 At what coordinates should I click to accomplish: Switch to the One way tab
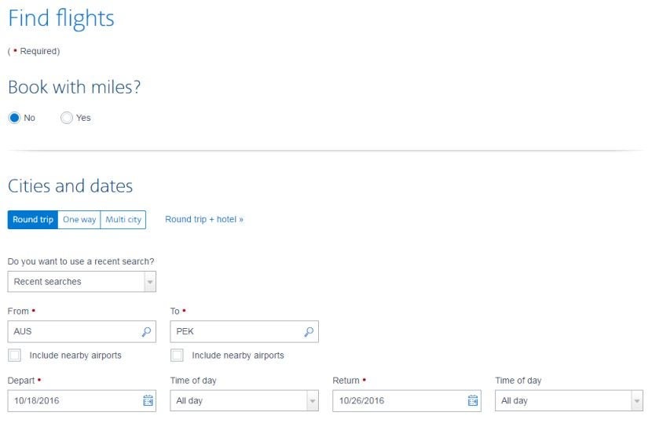[79, 220]
